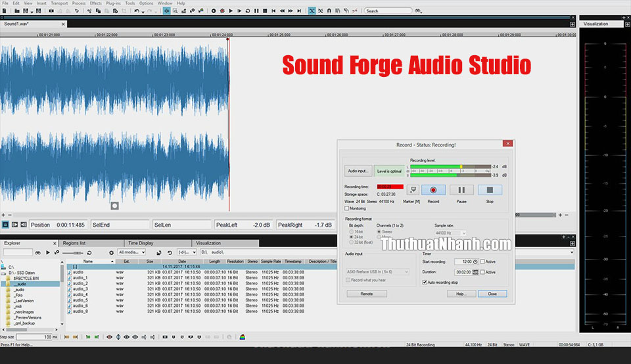Jump to start with the toolbar skip-back icon

[273, 11]
